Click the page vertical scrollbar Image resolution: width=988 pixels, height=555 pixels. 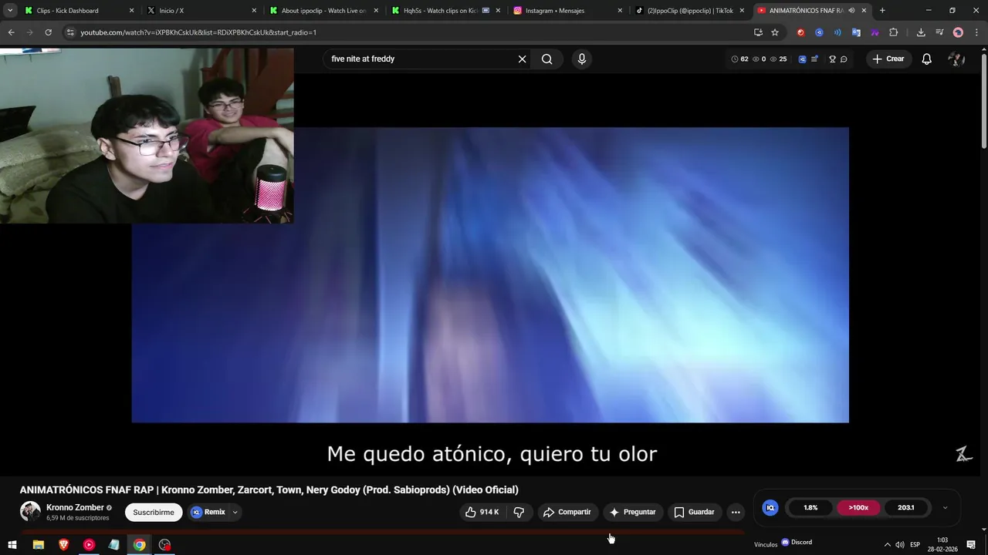983,100
